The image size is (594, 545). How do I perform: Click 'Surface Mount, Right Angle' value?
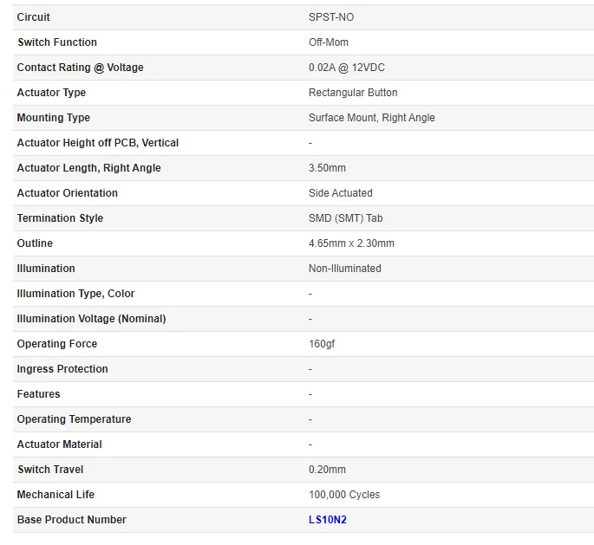point(372,118)
